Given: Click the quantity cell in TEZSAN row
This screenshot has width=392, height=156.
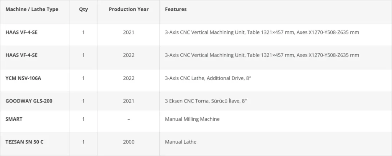Looking at the screenshot, I should (83, 142).
